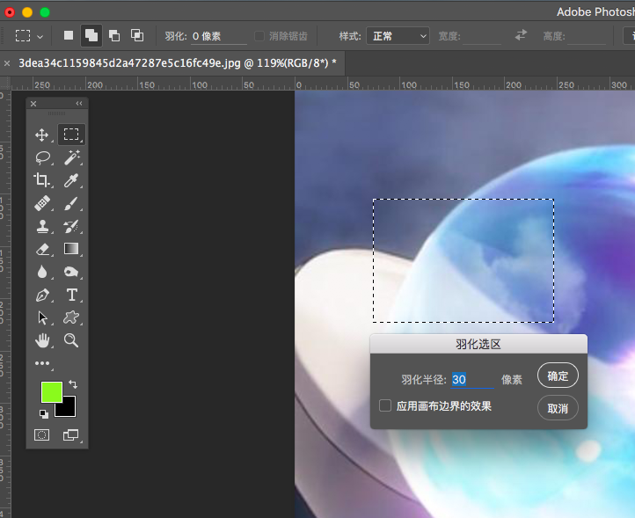The width and height of the screenshot is (635, 518).
Task: Activate the Zoom magnifier tool
Action: pyautogui.click(x=71, y=340)
